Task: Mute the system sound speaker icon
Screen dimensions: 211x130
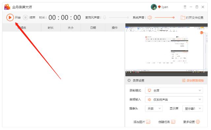Action: pyautogui.click(x=150, y=17)
